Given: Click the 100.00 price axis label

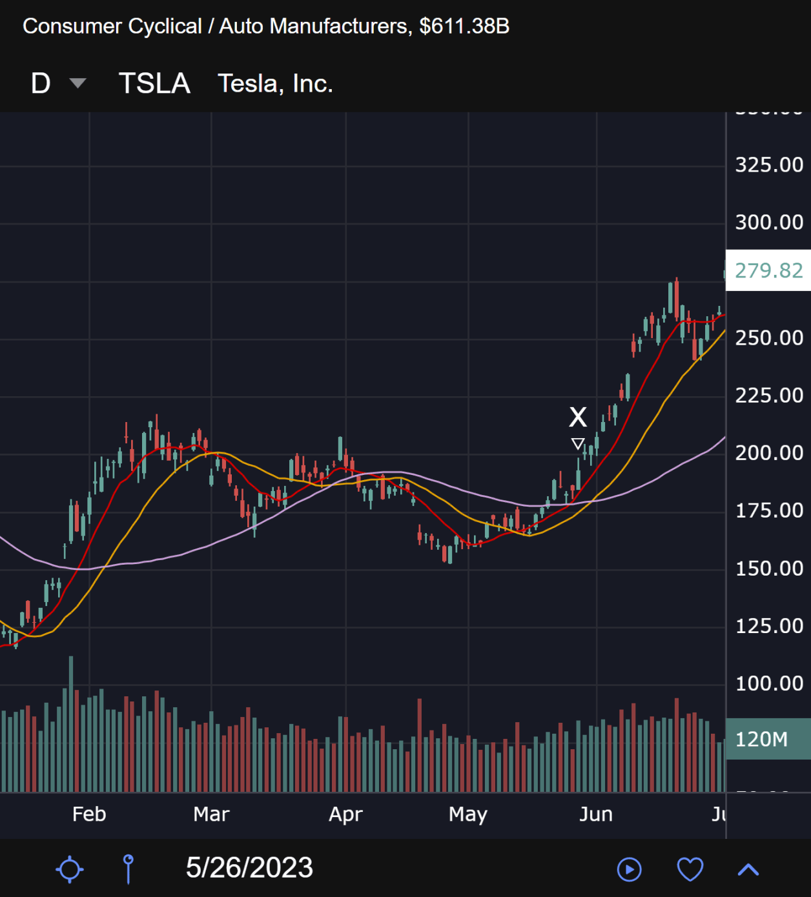Looking at the screenshot, I should click(x=769, y=683).
